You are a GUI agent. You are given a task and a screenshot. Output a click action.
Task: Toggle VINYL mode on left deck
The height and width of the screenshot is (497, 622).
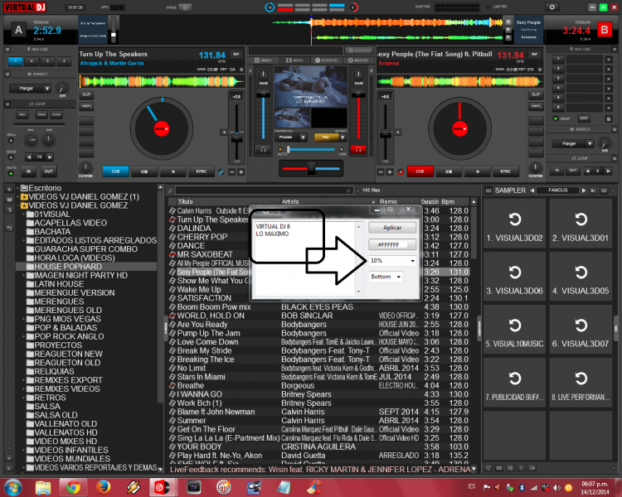click(86, 106)
